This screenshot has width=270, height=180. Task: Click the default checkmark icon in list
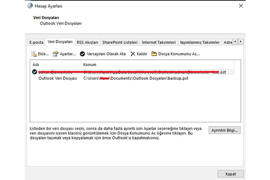35,72
